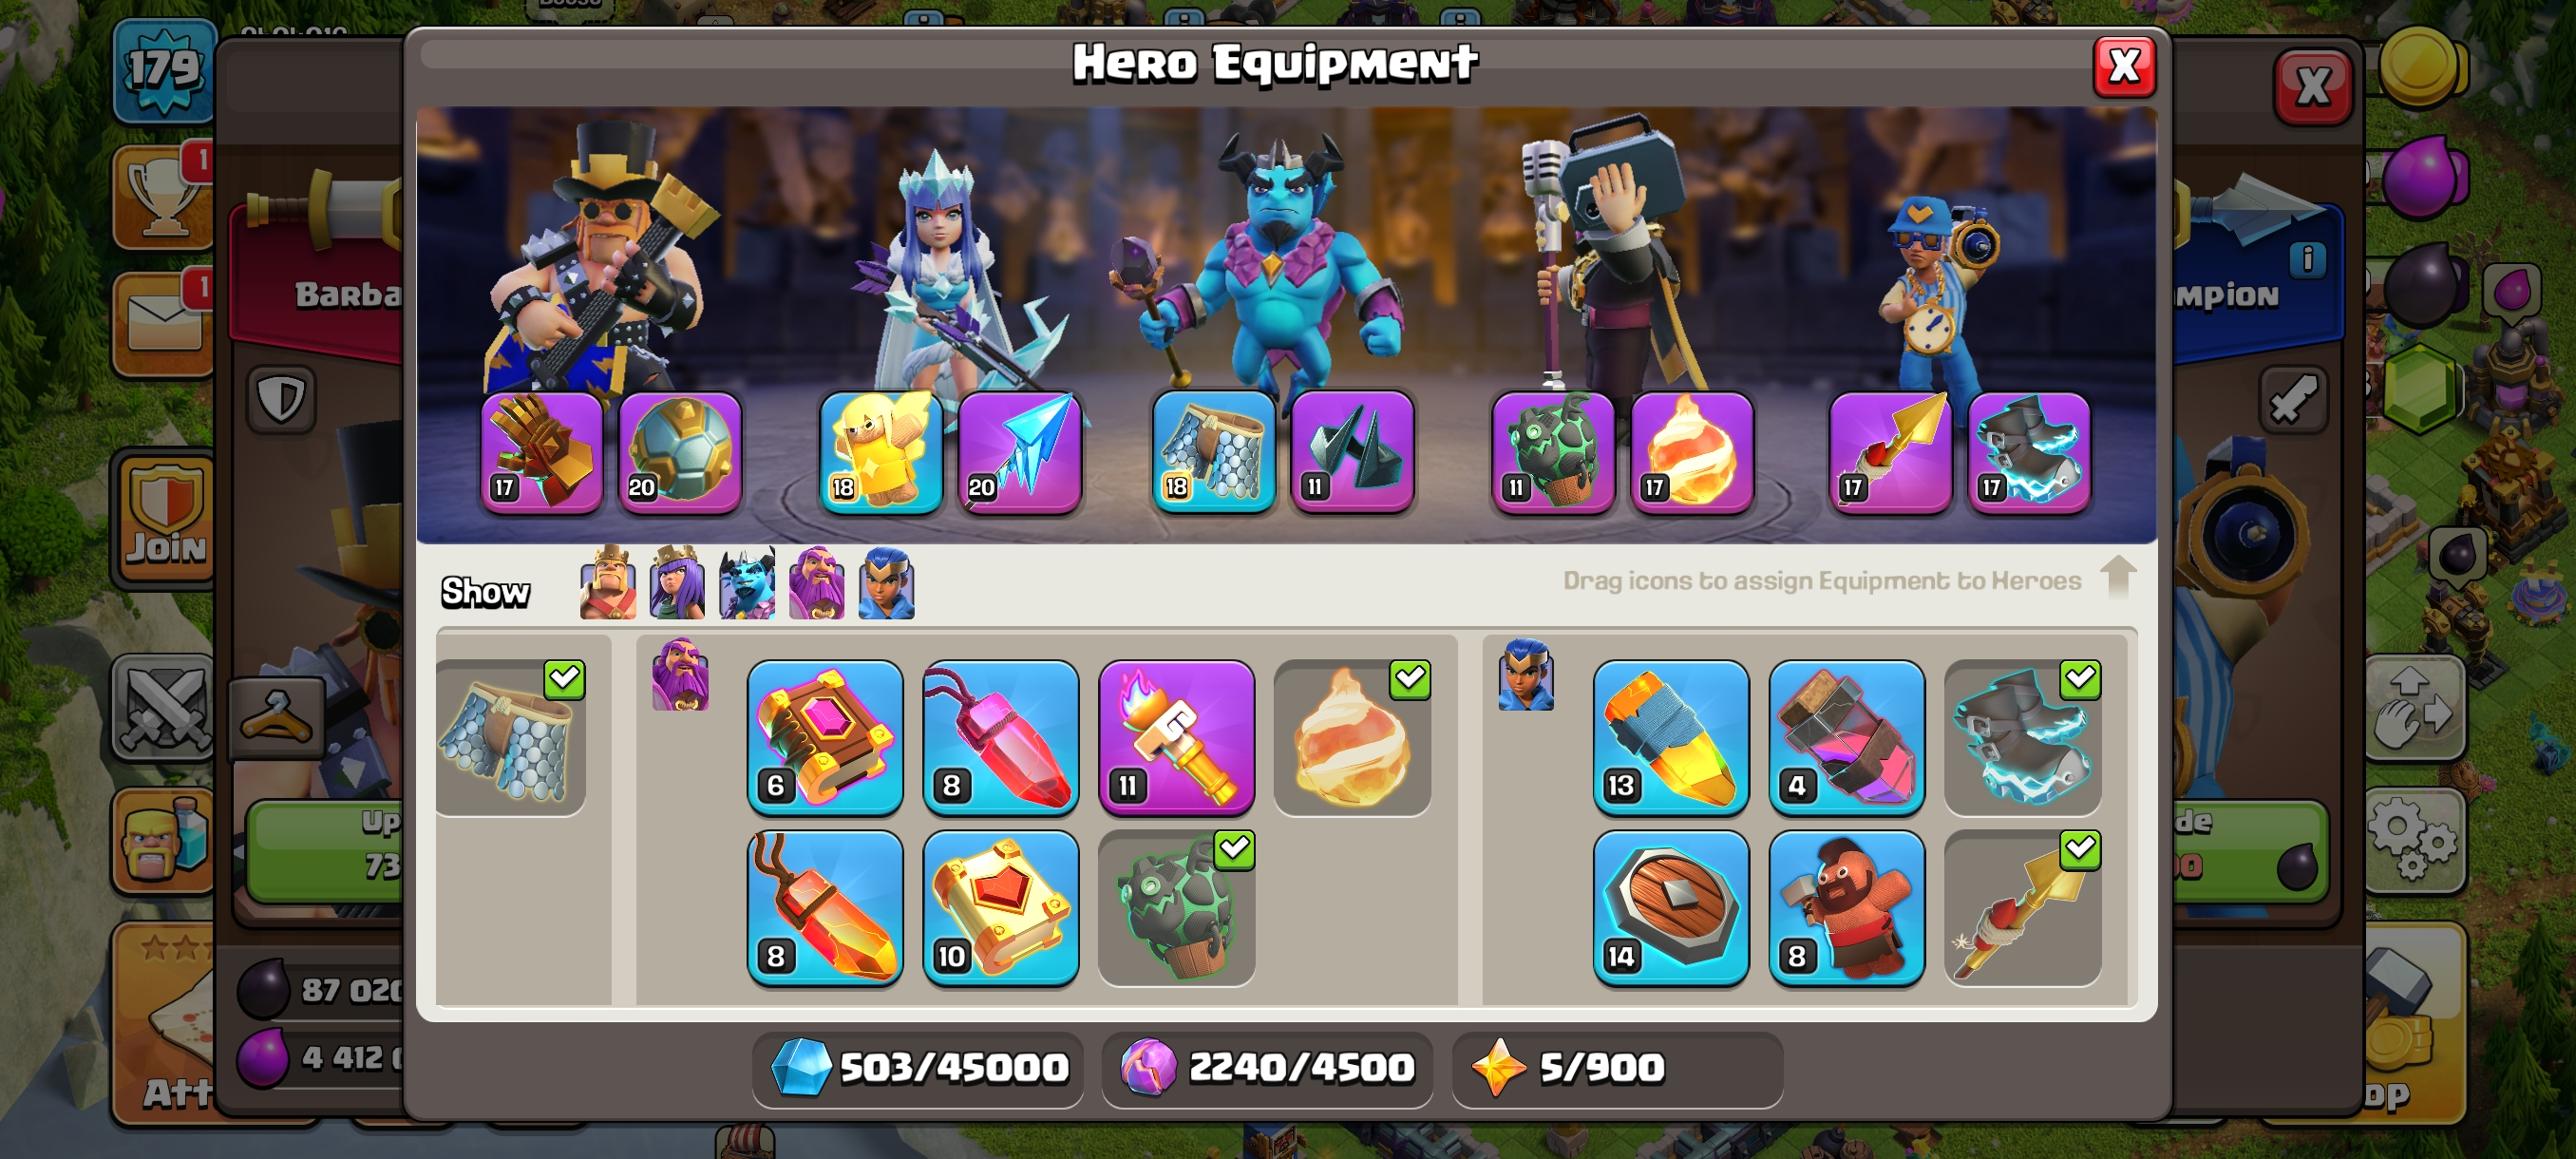Click the equipped level 20 Giant Arrow slot
The height and width of the screenshot is (1159, 2576).
(1019, 451)
